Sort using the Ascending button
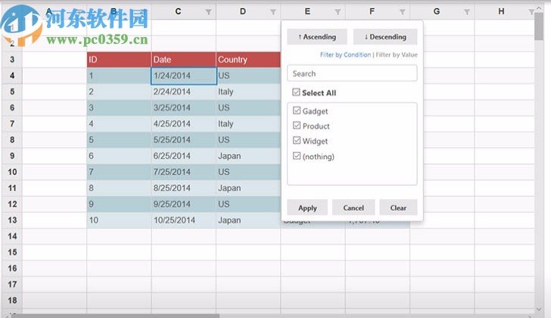This screenshot has height=318, width=551. [x=316, y=36]
